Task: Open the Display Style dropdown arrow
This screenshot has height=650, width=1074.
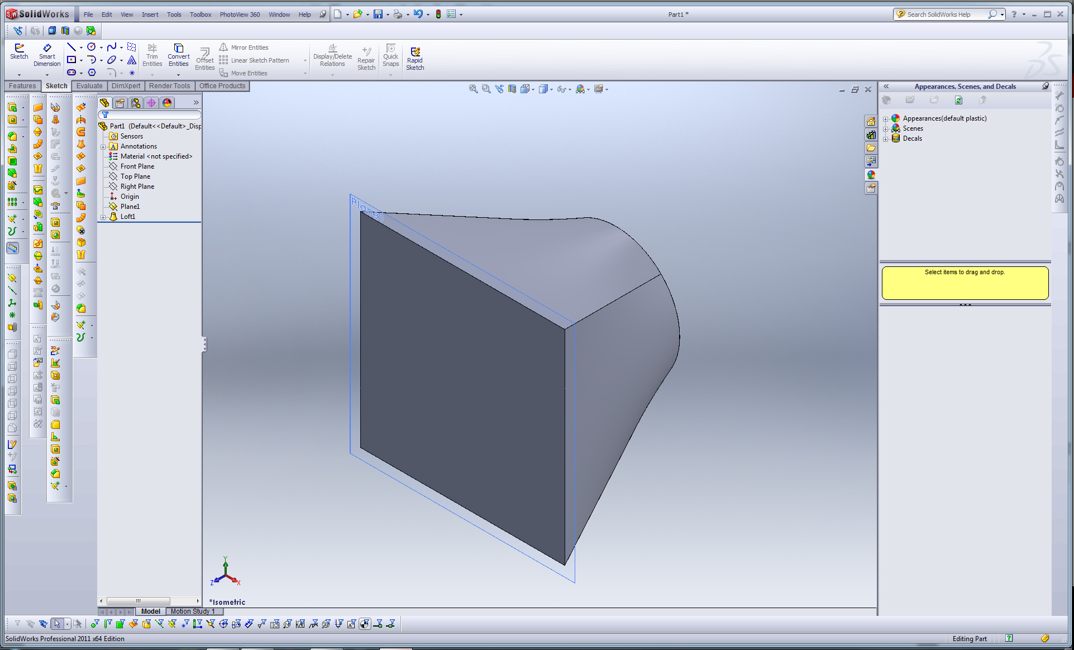Action: [552, 89]
